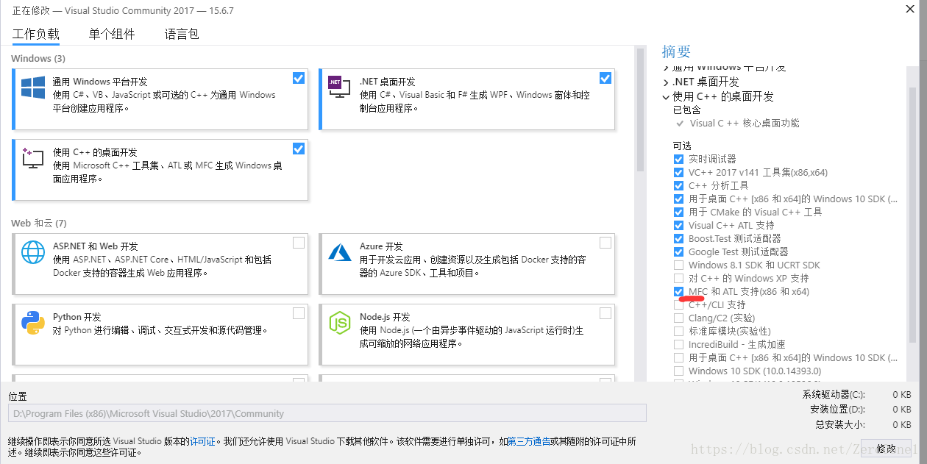The height and width of the screenshot is (464, 927).
Task: Click the Azure development logo icon
Action: pos(339,252)
